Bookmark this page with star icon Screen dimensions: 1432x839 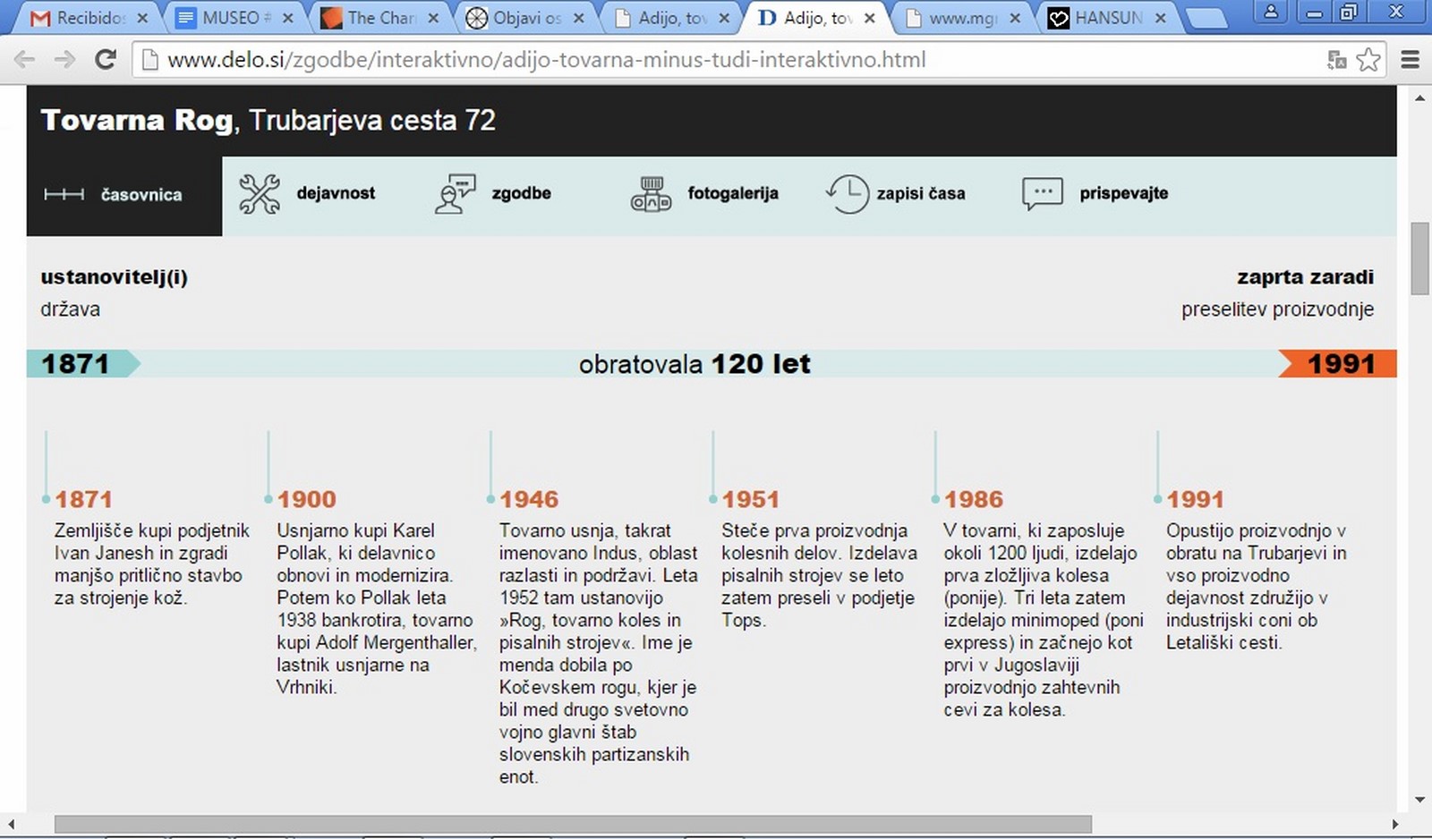(x=1368, y=60)
